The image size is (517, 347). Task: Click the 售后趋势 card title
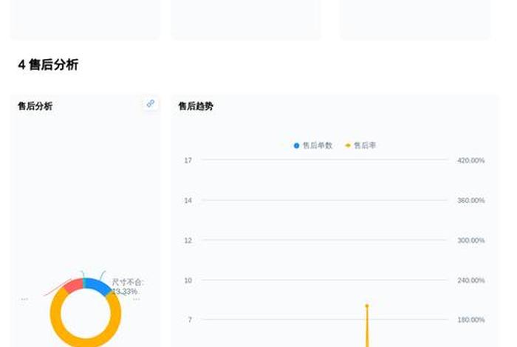pos(196,106)
